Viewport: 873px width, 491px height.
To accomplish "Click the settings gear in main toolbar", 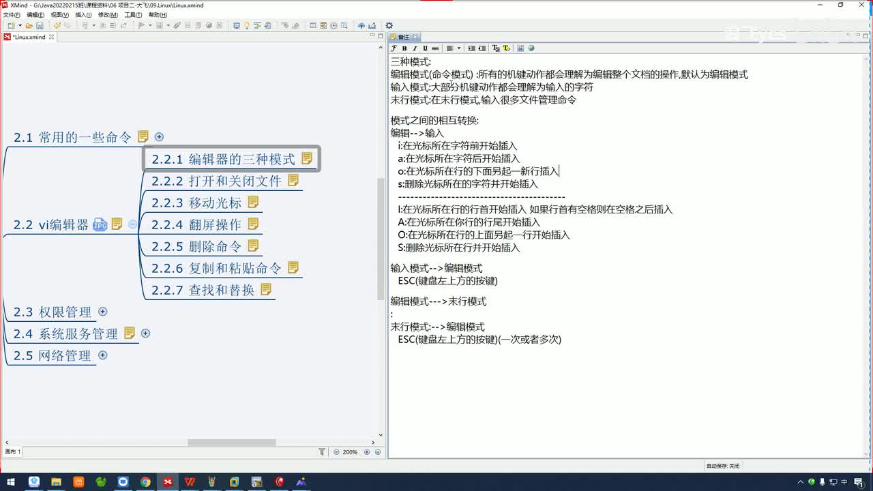I will coord(389,26).
